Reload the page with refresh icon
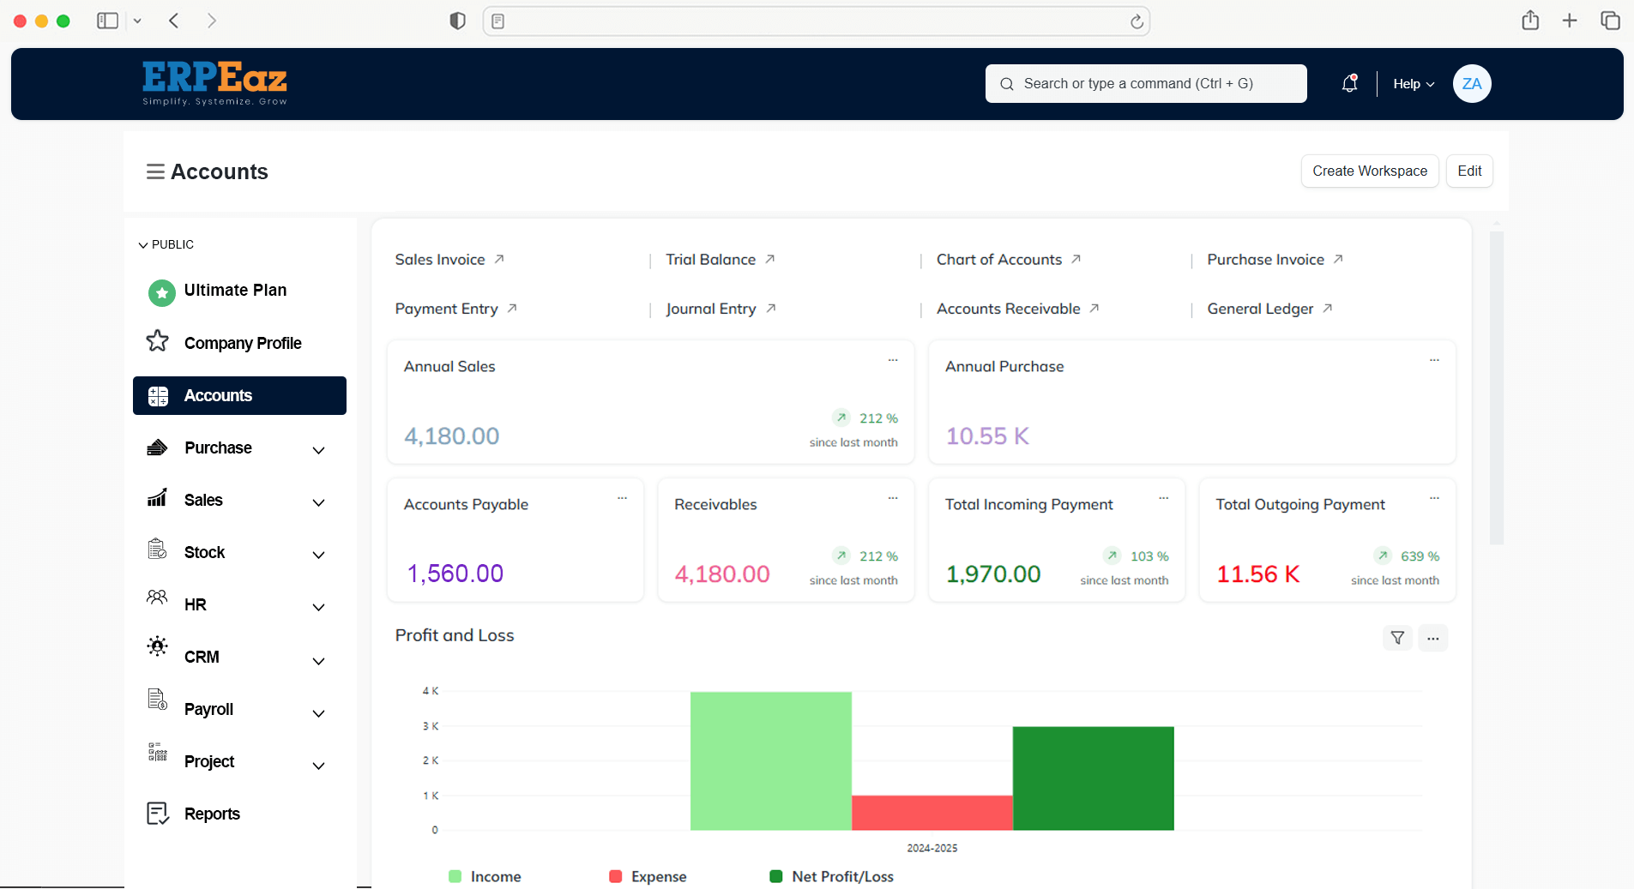The height and width of the screenshot is (889, 1634). [x=1137, y=21]
